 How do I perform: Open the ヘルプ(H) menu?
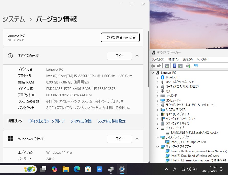coord(202,59)
